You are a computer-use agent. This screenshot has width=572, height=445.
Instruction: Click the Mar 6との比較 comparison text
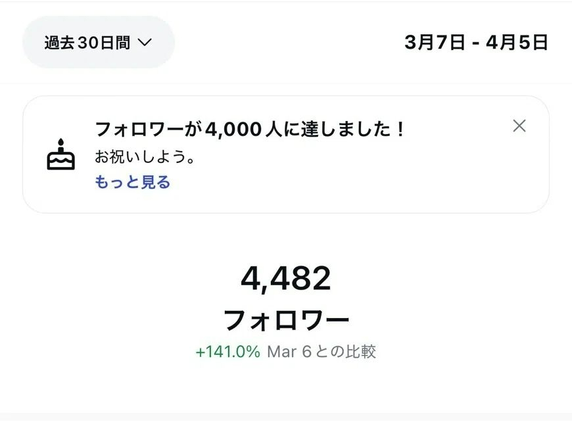coord(322,352)
